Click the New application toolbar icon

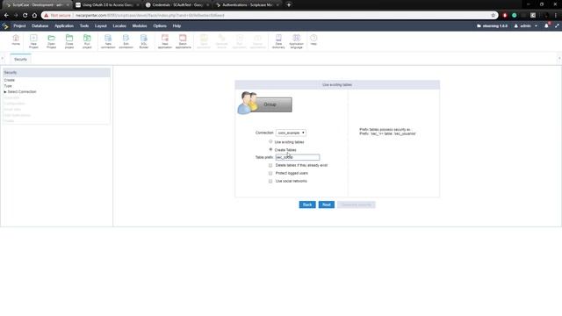tap(165, 41)
